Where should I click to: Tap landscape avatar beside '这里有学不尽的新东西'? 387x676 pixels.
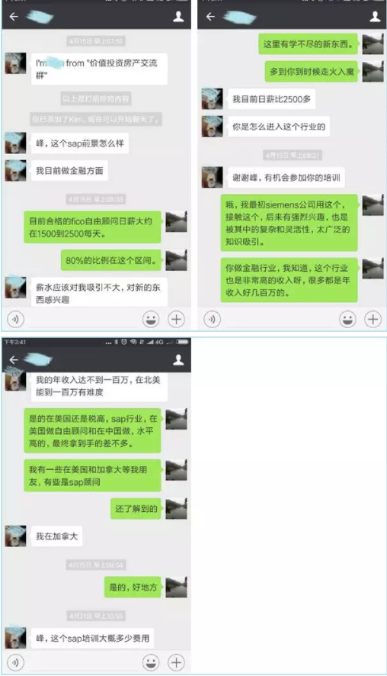click(373, 44)
